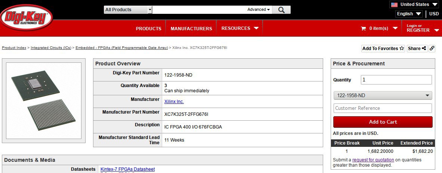The height and width of the screenshot is (173, 442).
Task: Open Integrated Circuits (ICs) breadcrumb
Action: click(x=51, y=48)
